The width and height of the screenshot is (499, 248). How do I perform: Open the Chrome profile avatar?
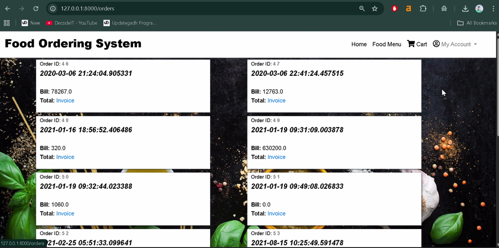coord(480,9)
